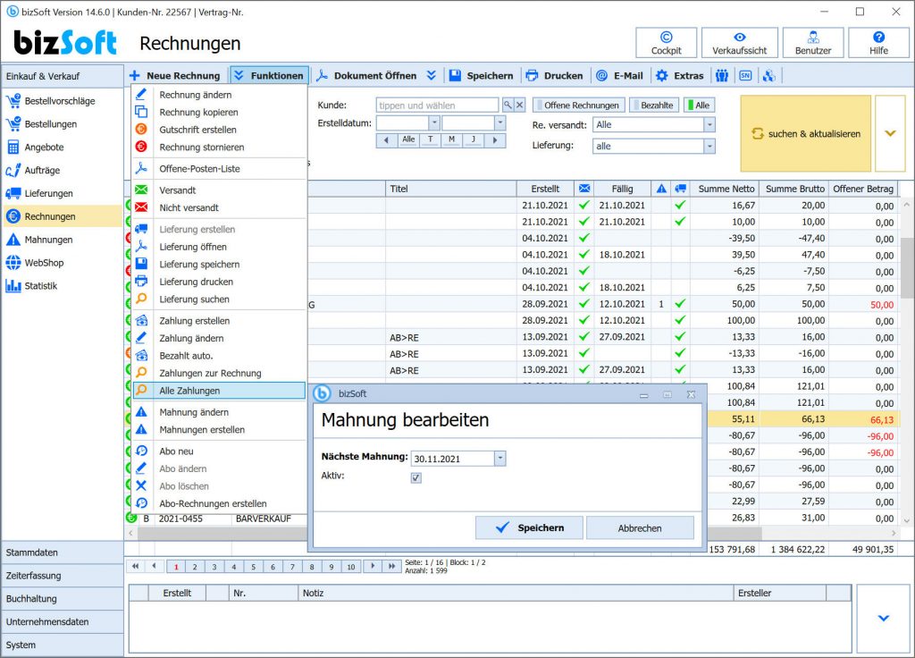Choose Mahnungen erstellen menu entry
The width and height of the screenshot is (915, 658).
[x=202, y=430]
